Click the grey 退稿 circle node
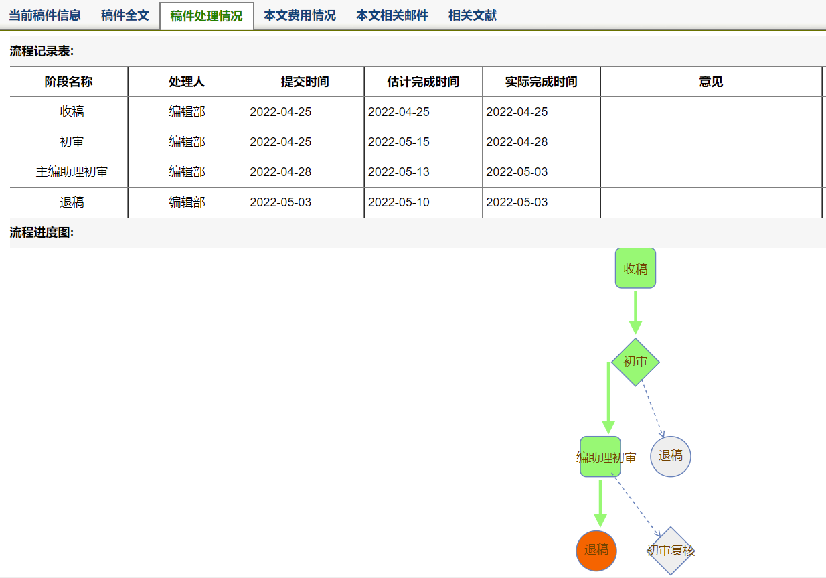826x578 pixels. click(x=670, y=456)
